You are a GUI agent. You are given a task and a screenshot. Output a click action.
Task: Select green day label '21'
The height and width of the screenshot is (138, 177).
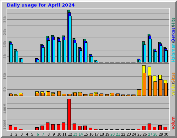point(118,134)
